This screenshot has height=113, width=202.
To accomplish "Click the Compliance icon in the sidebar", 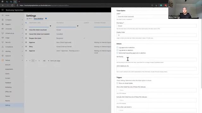I will [x=3, y=47].
